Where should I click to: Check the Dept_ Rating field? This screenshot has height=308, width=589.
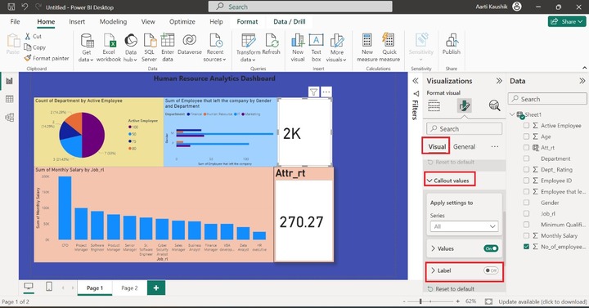pos(526,170)
